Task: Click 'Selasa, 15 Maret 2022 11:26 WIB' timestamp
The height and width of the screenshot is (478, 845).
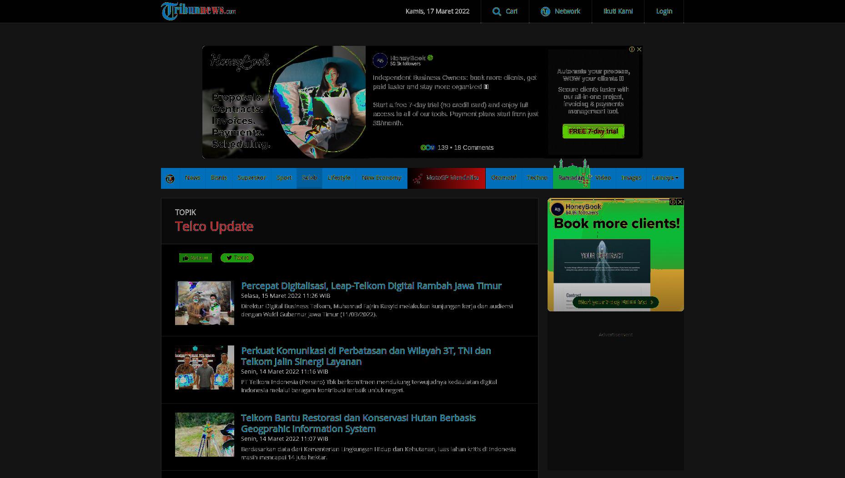Action: coord(286,296)
